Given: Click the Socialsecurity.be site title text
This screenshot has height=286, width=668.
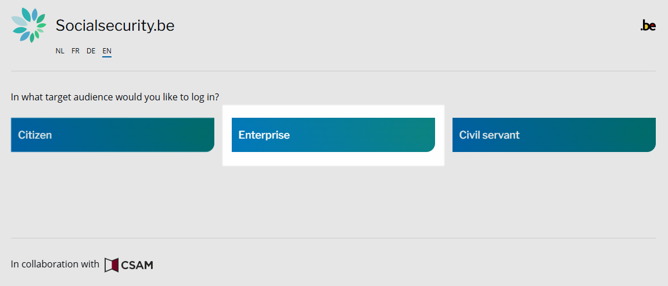Looking at the screenshot, I should coord(115,26).
